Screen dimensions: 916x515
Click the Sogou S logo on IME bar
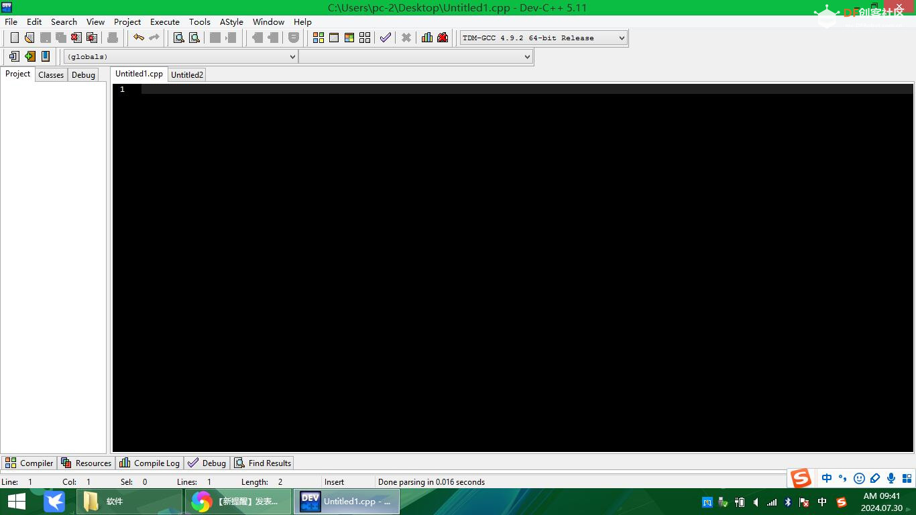point(801,478)
